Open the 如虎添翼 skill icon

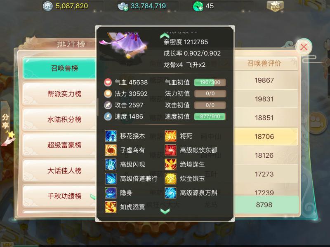pos(111,207)
